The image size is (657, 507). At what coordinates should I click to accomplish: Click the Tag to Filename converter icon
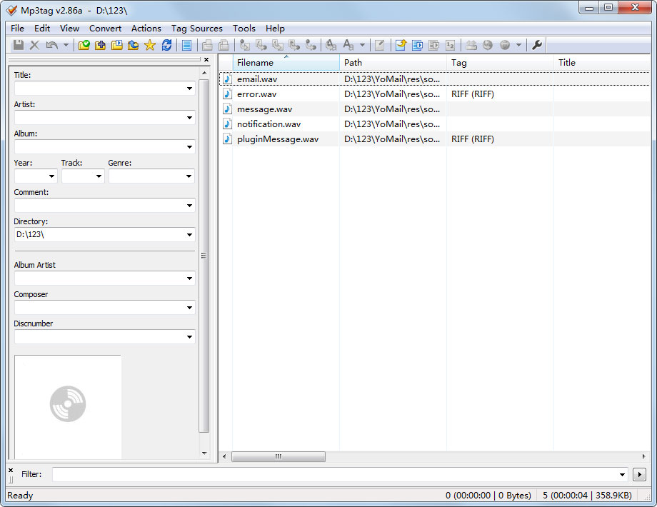[x=244, y=45]
